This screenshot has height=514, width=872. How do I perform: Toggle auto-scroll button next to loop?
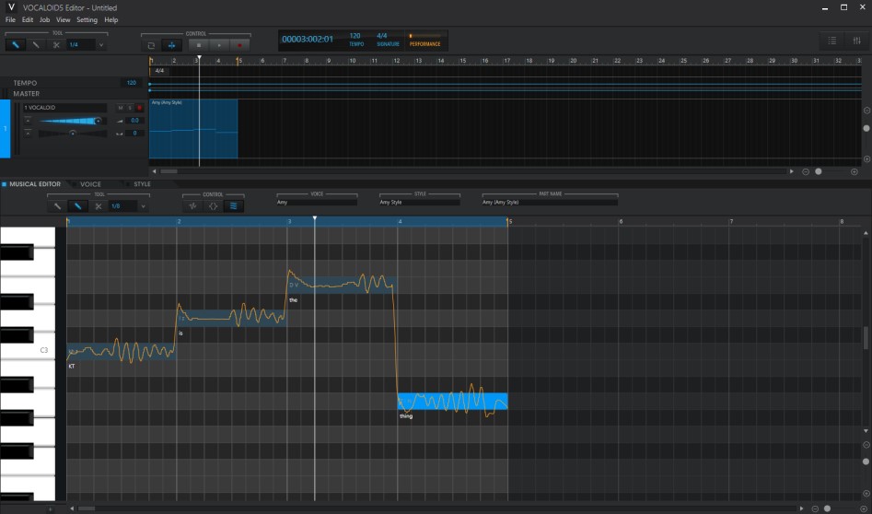pos(172,45)
